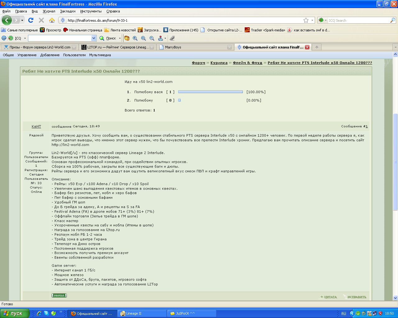Click the ICQ clover icon in the toolbar
Image resolution: width=398 pixels, height=318 pixels.
coord(11,38)
